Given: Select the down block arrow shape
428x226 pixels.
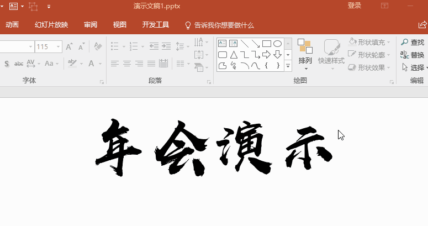Looking at the screenshot, I should point(277,55).
